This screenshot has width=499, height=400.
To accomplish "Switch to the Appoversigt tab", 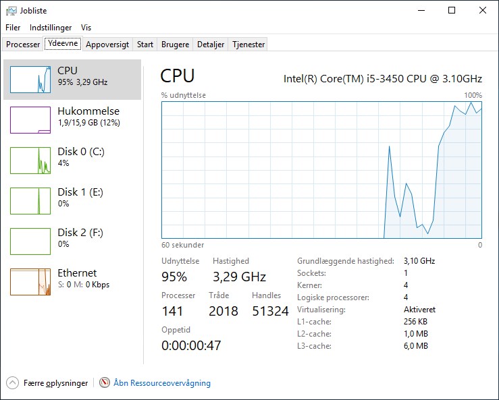I will coord(107,45).
